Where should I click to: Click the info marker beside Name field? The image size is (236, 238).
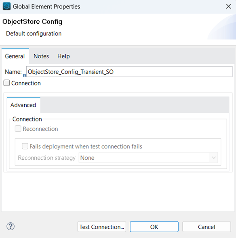(x=24, y=75)
